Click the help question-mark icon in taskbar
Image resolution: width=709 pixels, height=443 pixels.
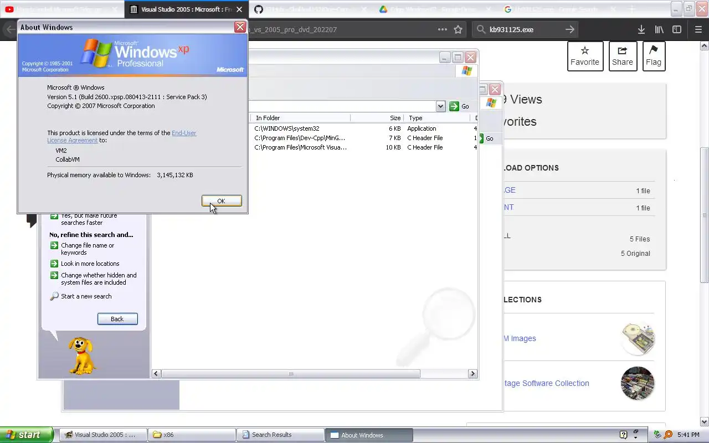pyautogui.click(x=623, y=435)
